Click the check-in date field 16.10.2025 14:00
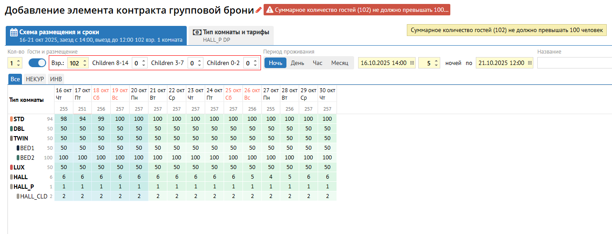Image resolution: width=612 pixels, height=234 pixels. 387,63
